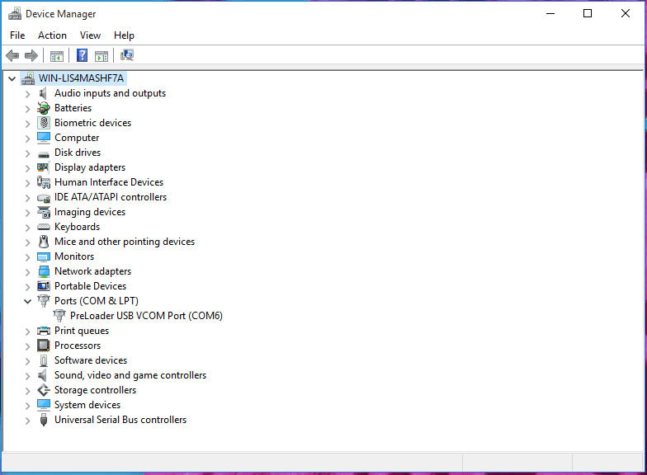647x475 pixels.
Task: Click the Back arrow toolbar icon
Action: (x=12, y=55)
